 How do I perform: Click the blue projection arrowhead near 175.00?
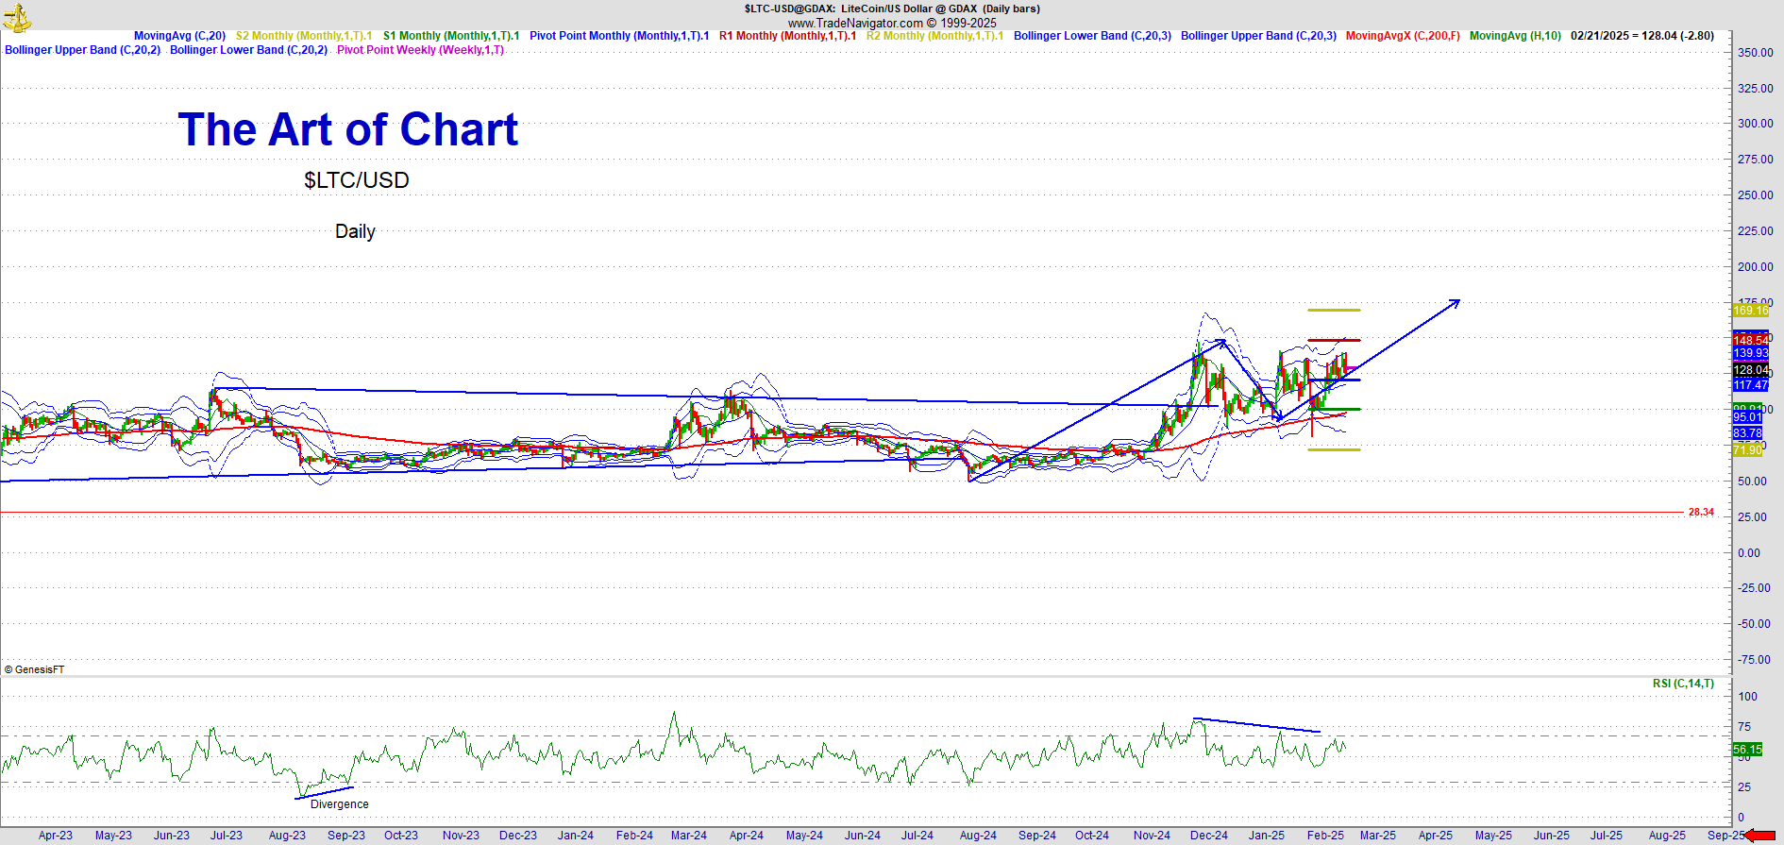point(1455,303)
